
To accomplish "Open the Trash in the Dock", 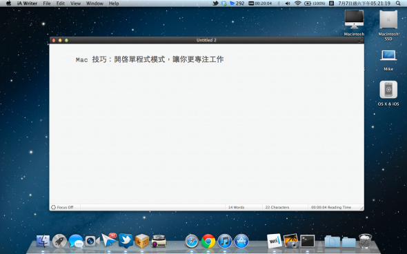I will click(366, 241).
